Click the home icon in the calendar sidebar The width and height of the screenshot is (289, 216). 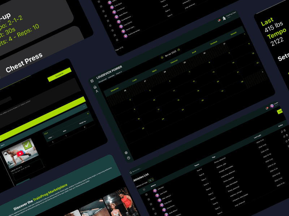[95, 87]
